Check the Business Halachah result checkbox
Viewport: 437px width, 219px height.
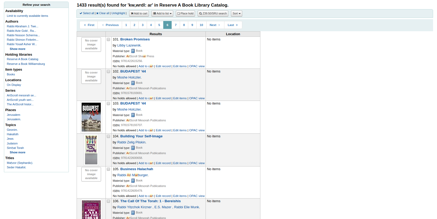108,169
